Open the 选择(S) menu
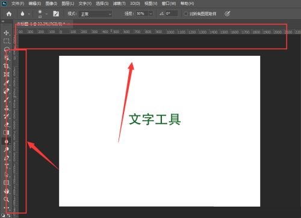 point(102,4)
